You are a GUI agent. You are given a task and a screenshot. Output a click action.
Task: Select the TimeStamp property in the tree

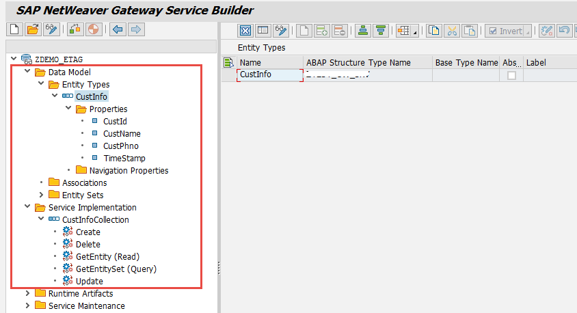click(124, 158)
